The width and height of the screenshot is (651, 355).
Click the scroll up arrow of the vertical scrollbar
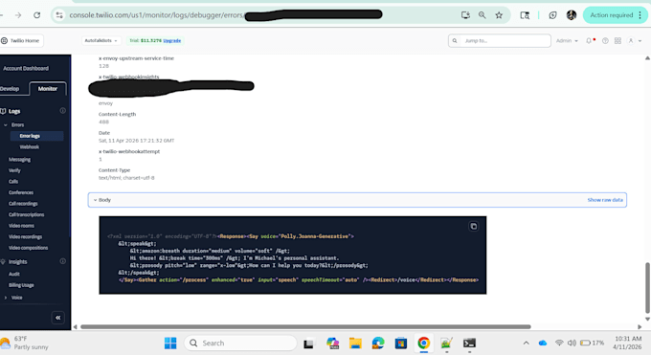pos(647,58)
